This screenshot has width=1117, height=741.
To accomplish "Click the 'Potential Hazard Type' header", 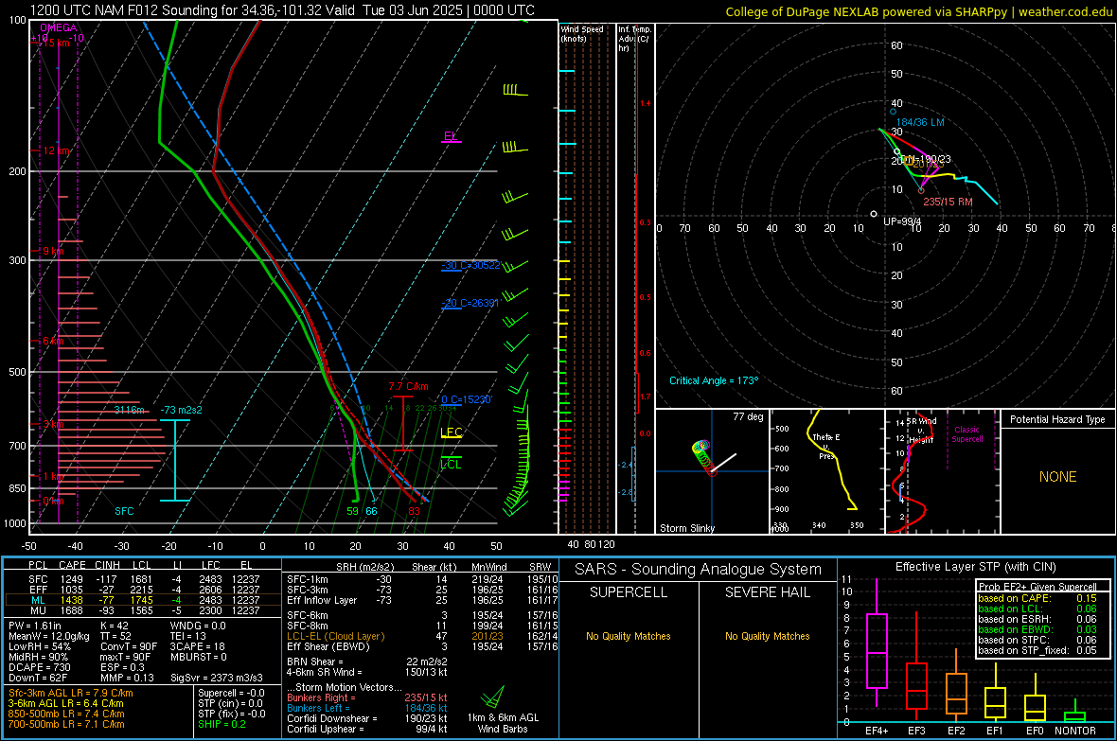I will tap(1057, 419).
